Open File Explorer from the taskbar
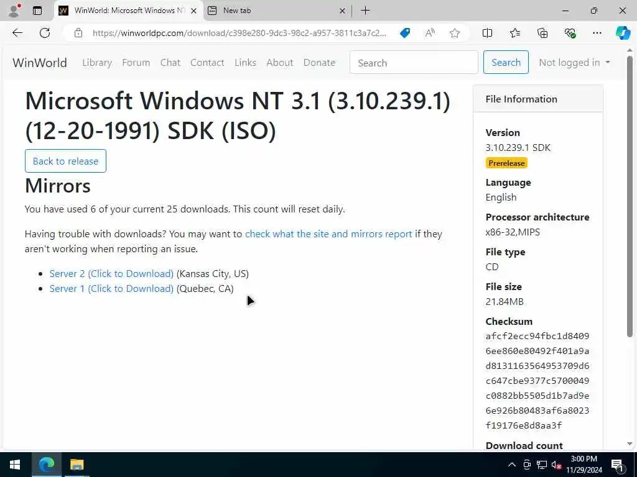637x477 pixels. (x=77, y=465)
